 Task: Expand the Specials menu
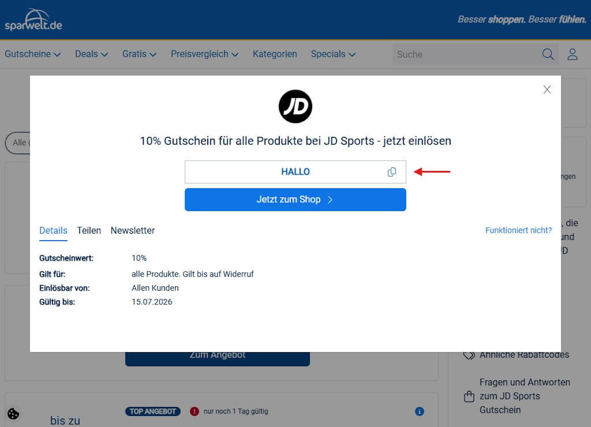[333, 54]
